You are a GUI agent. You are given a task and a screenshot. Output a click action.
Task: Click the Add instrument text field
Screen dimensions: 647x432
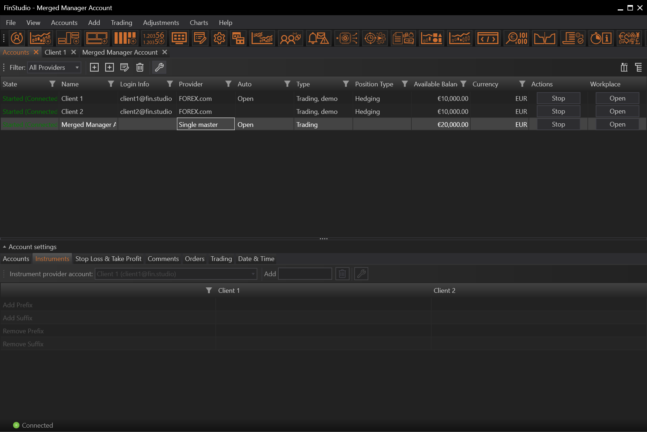[305, 274]
